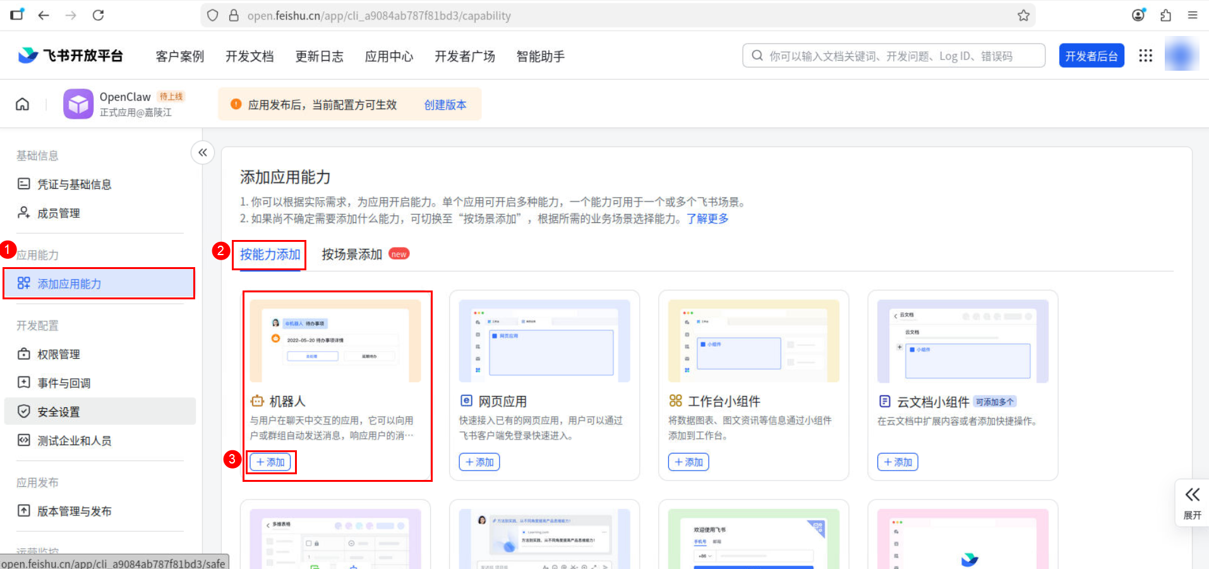Open the 了解更多 link
Screen dimensions: 1209x569
(707, 219)
